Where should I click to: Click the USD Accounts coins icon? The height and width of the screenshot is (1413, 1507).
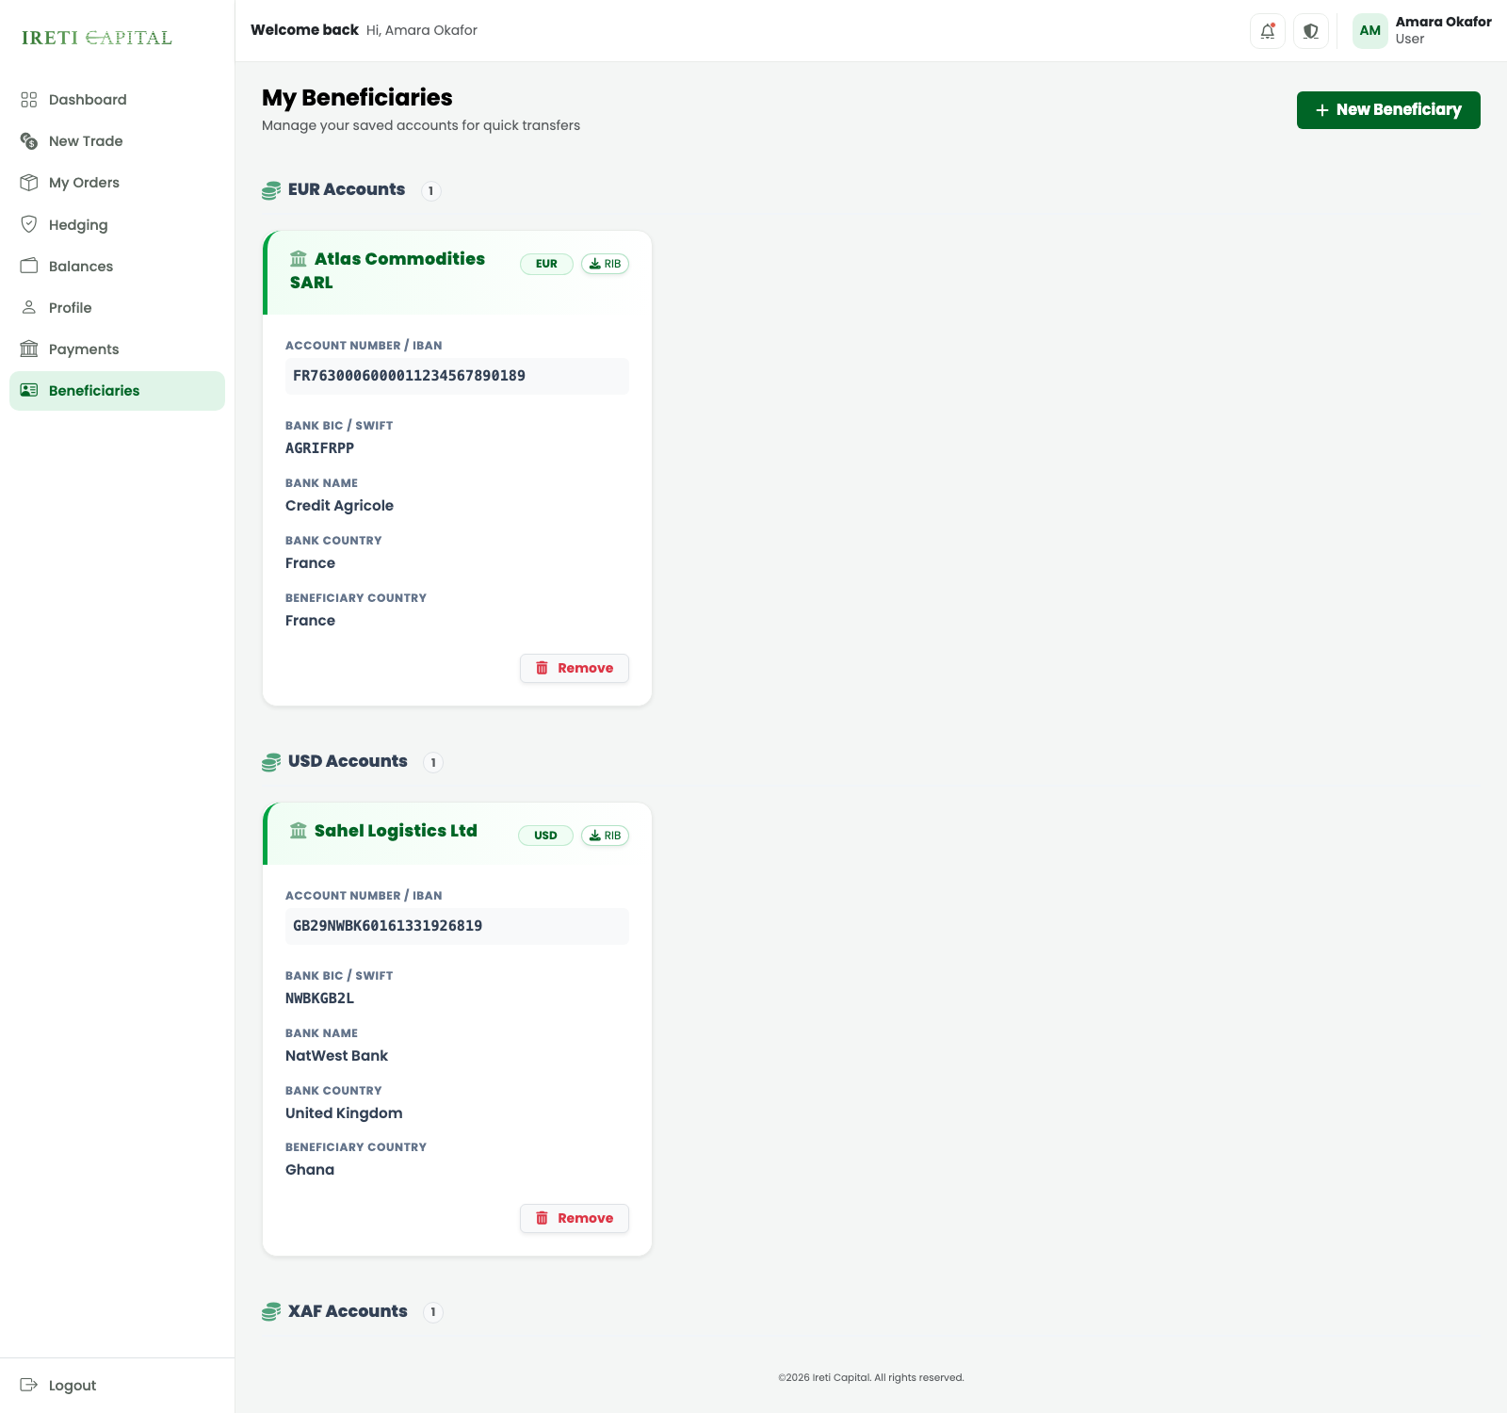coord(271,762)
